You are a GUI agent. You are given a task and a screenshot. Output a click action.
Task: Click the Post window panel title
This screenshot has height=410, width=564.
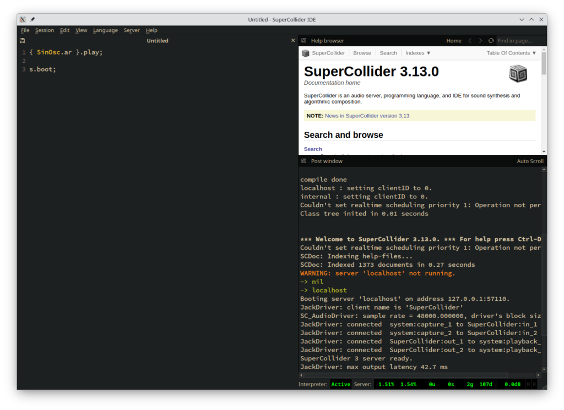327,161
